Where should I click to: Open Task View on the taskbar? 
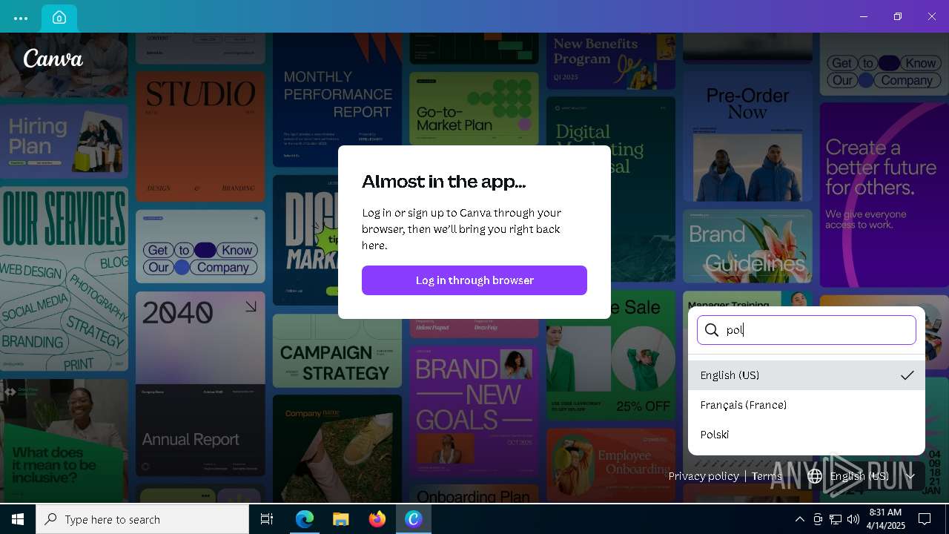coord(267,519)
